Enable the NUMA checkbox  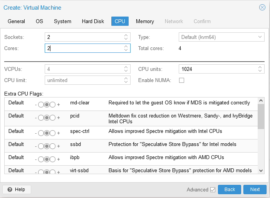tap(182, 81)
